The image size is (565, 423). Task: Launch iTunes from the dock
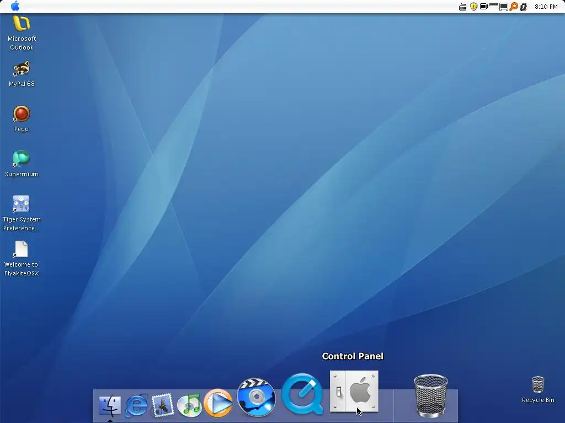point(190,405)
